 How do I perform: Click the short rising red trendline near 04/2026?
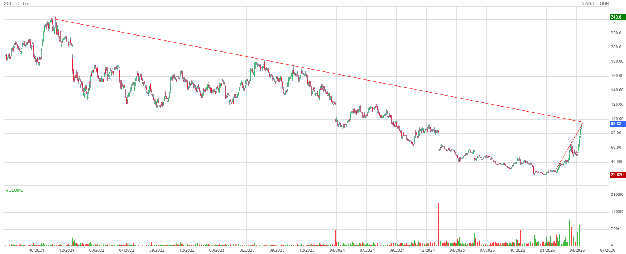click(569, 147)
